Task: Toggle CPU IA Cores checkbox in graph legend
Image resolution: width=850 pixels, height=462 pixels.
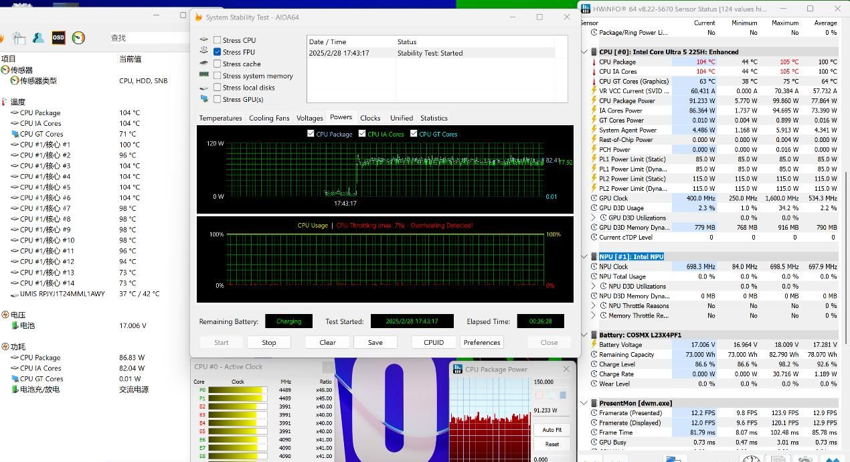Action: tap(362, 133)
